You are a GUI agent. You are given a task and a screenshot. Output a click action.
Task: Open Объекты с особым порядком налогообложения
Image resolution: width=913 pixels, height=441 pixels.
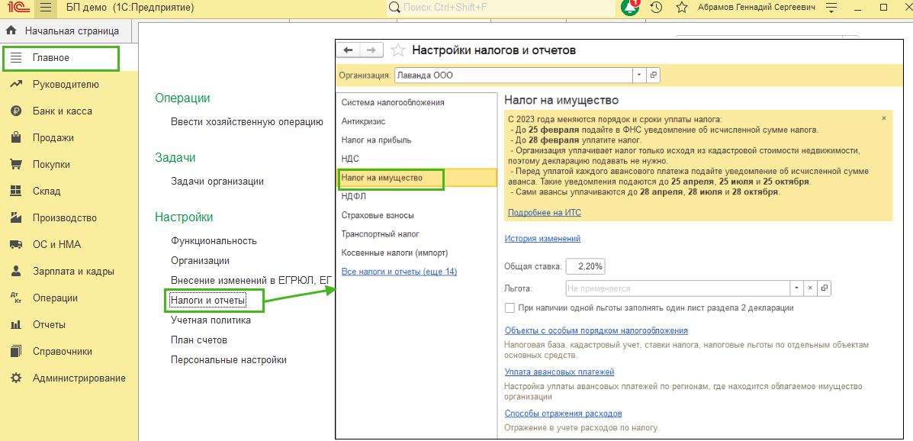pyautogui.click(x=596, y=330)
